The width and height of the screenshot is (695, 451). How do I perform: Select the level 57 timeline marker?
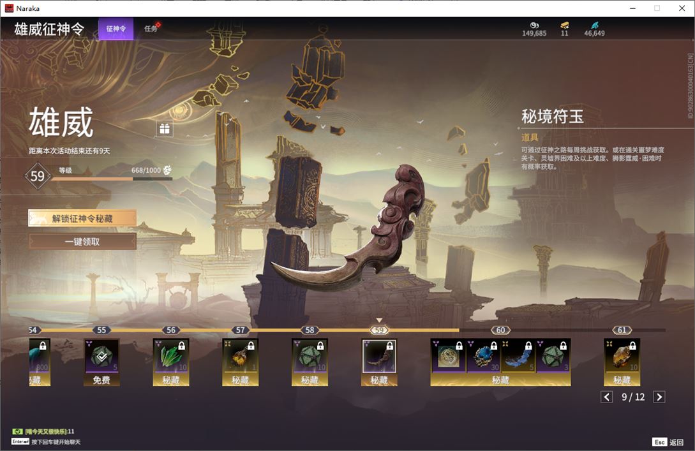pos(240,330)
